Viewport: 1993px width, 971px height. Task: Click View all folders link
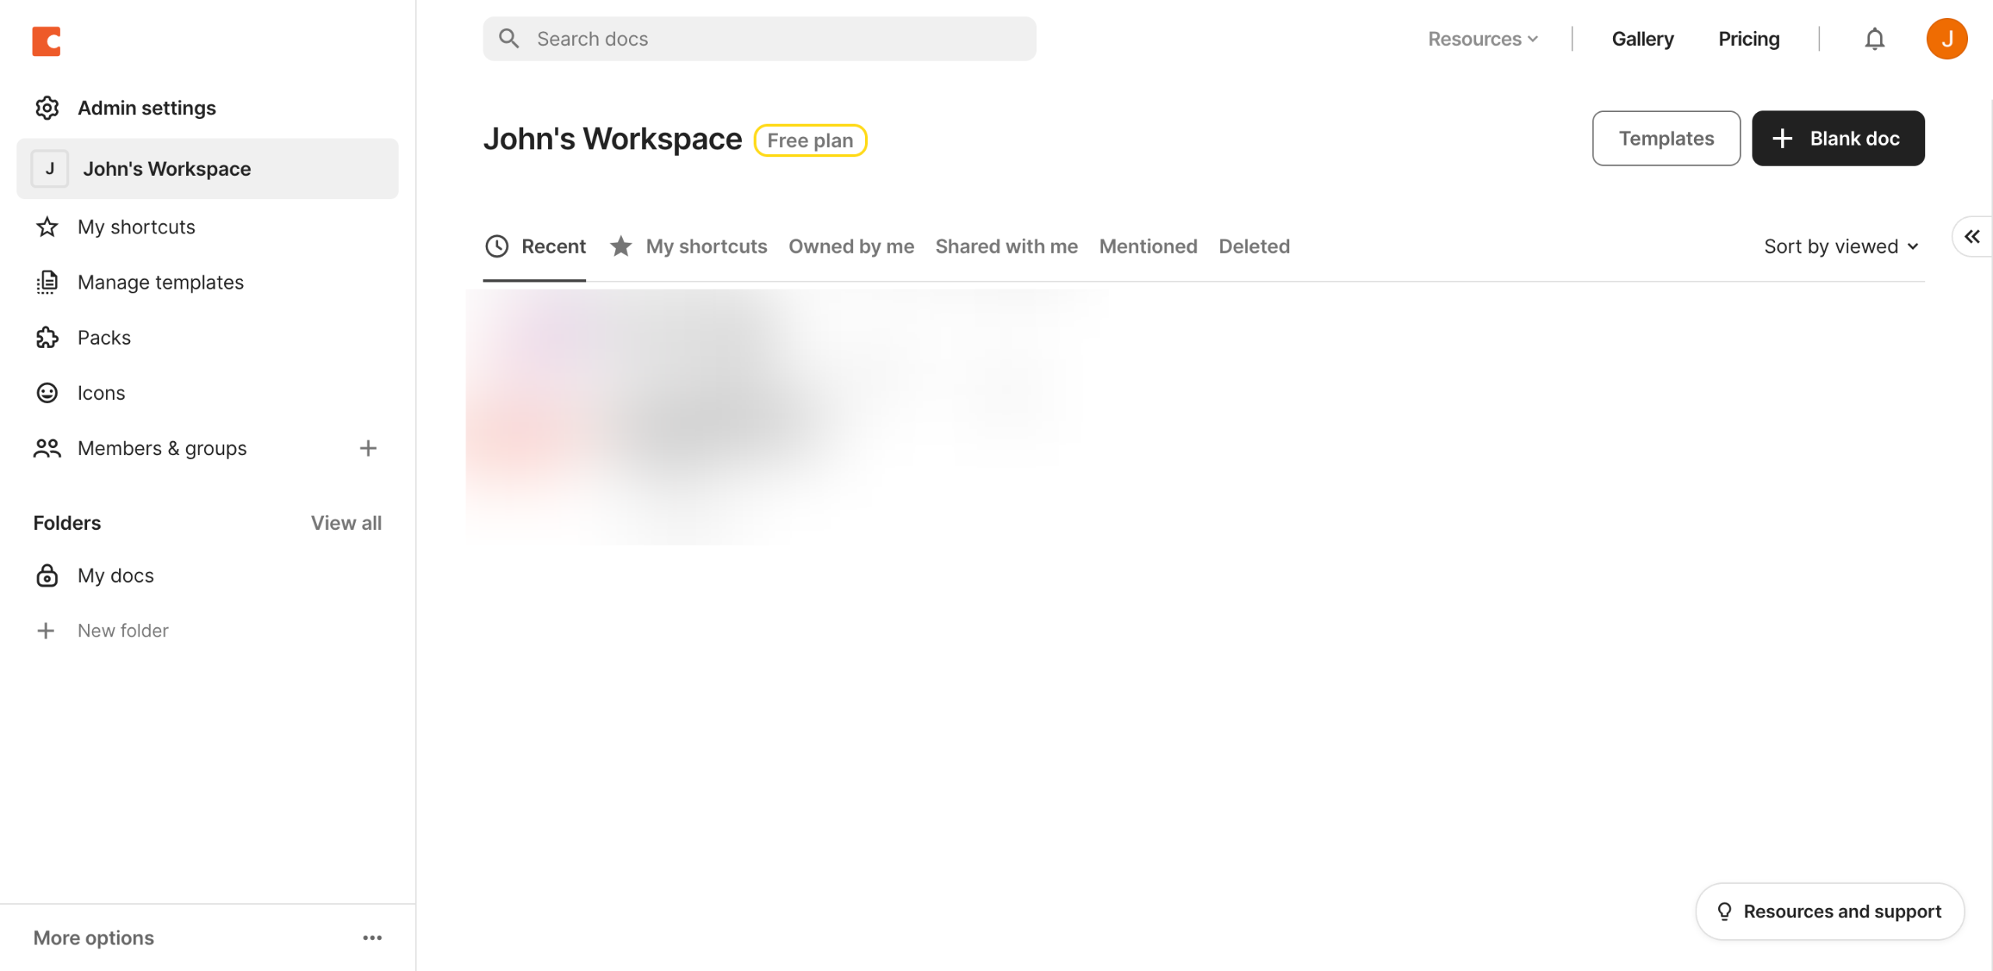coord(346,523)
